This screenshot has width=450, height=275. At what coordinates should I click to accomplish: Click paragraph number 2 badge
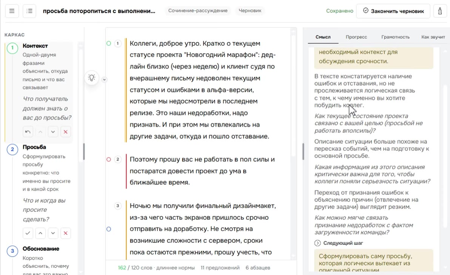[118, 160]
